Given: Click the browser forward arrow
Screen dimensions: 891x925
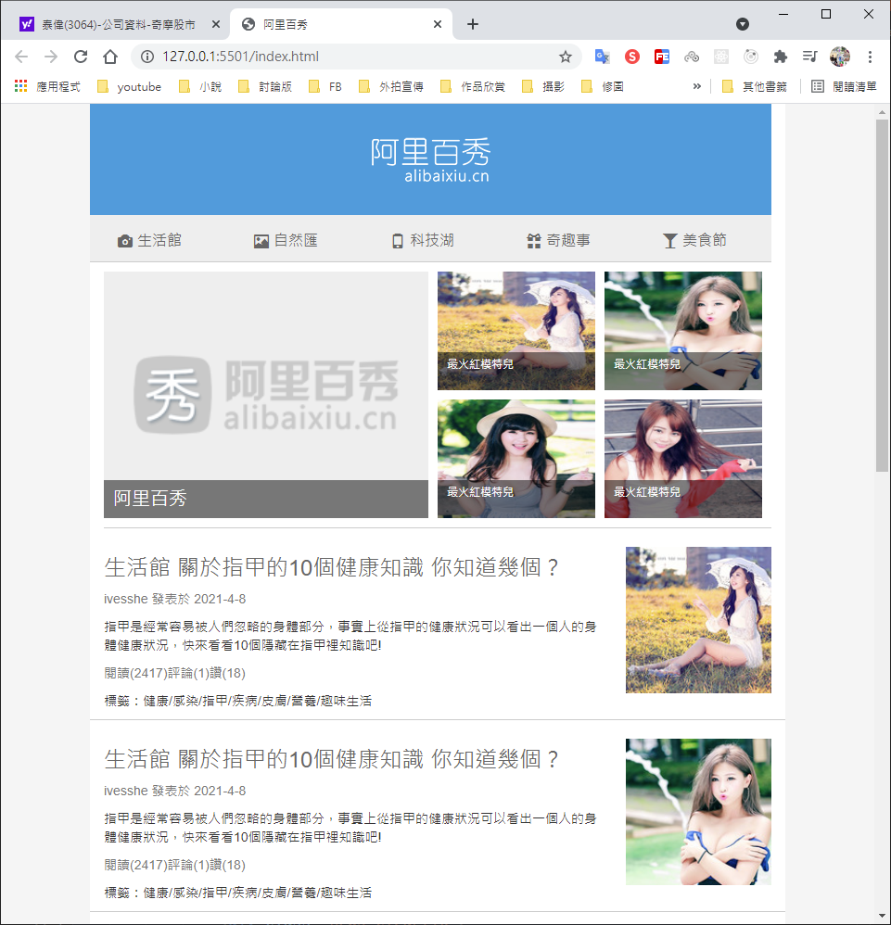Looking at the screenshot, I should 51,57.
